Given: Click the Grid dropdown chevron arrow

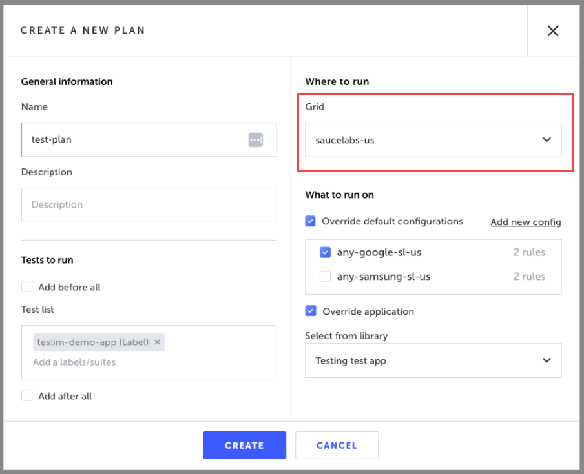Looking at the screenshot, I should (x=547, y=139).
